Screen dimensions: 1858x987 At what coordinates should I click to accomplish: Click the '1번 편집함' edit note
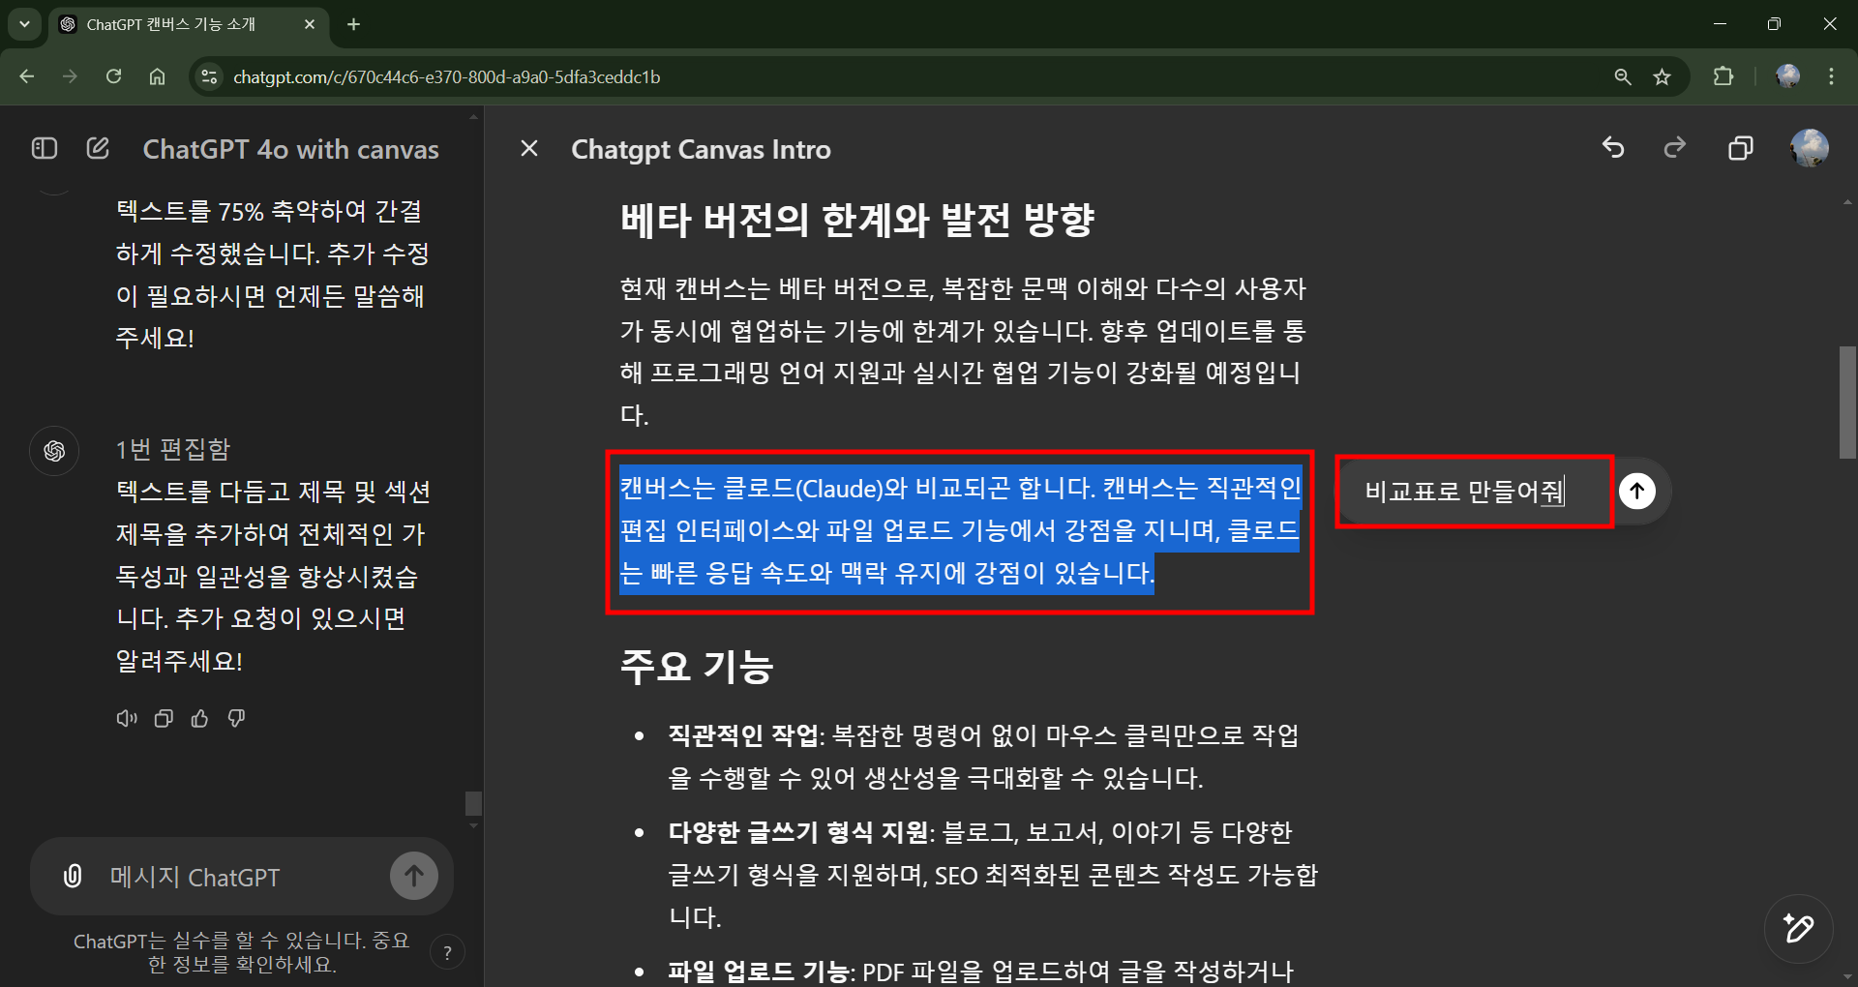173,449
